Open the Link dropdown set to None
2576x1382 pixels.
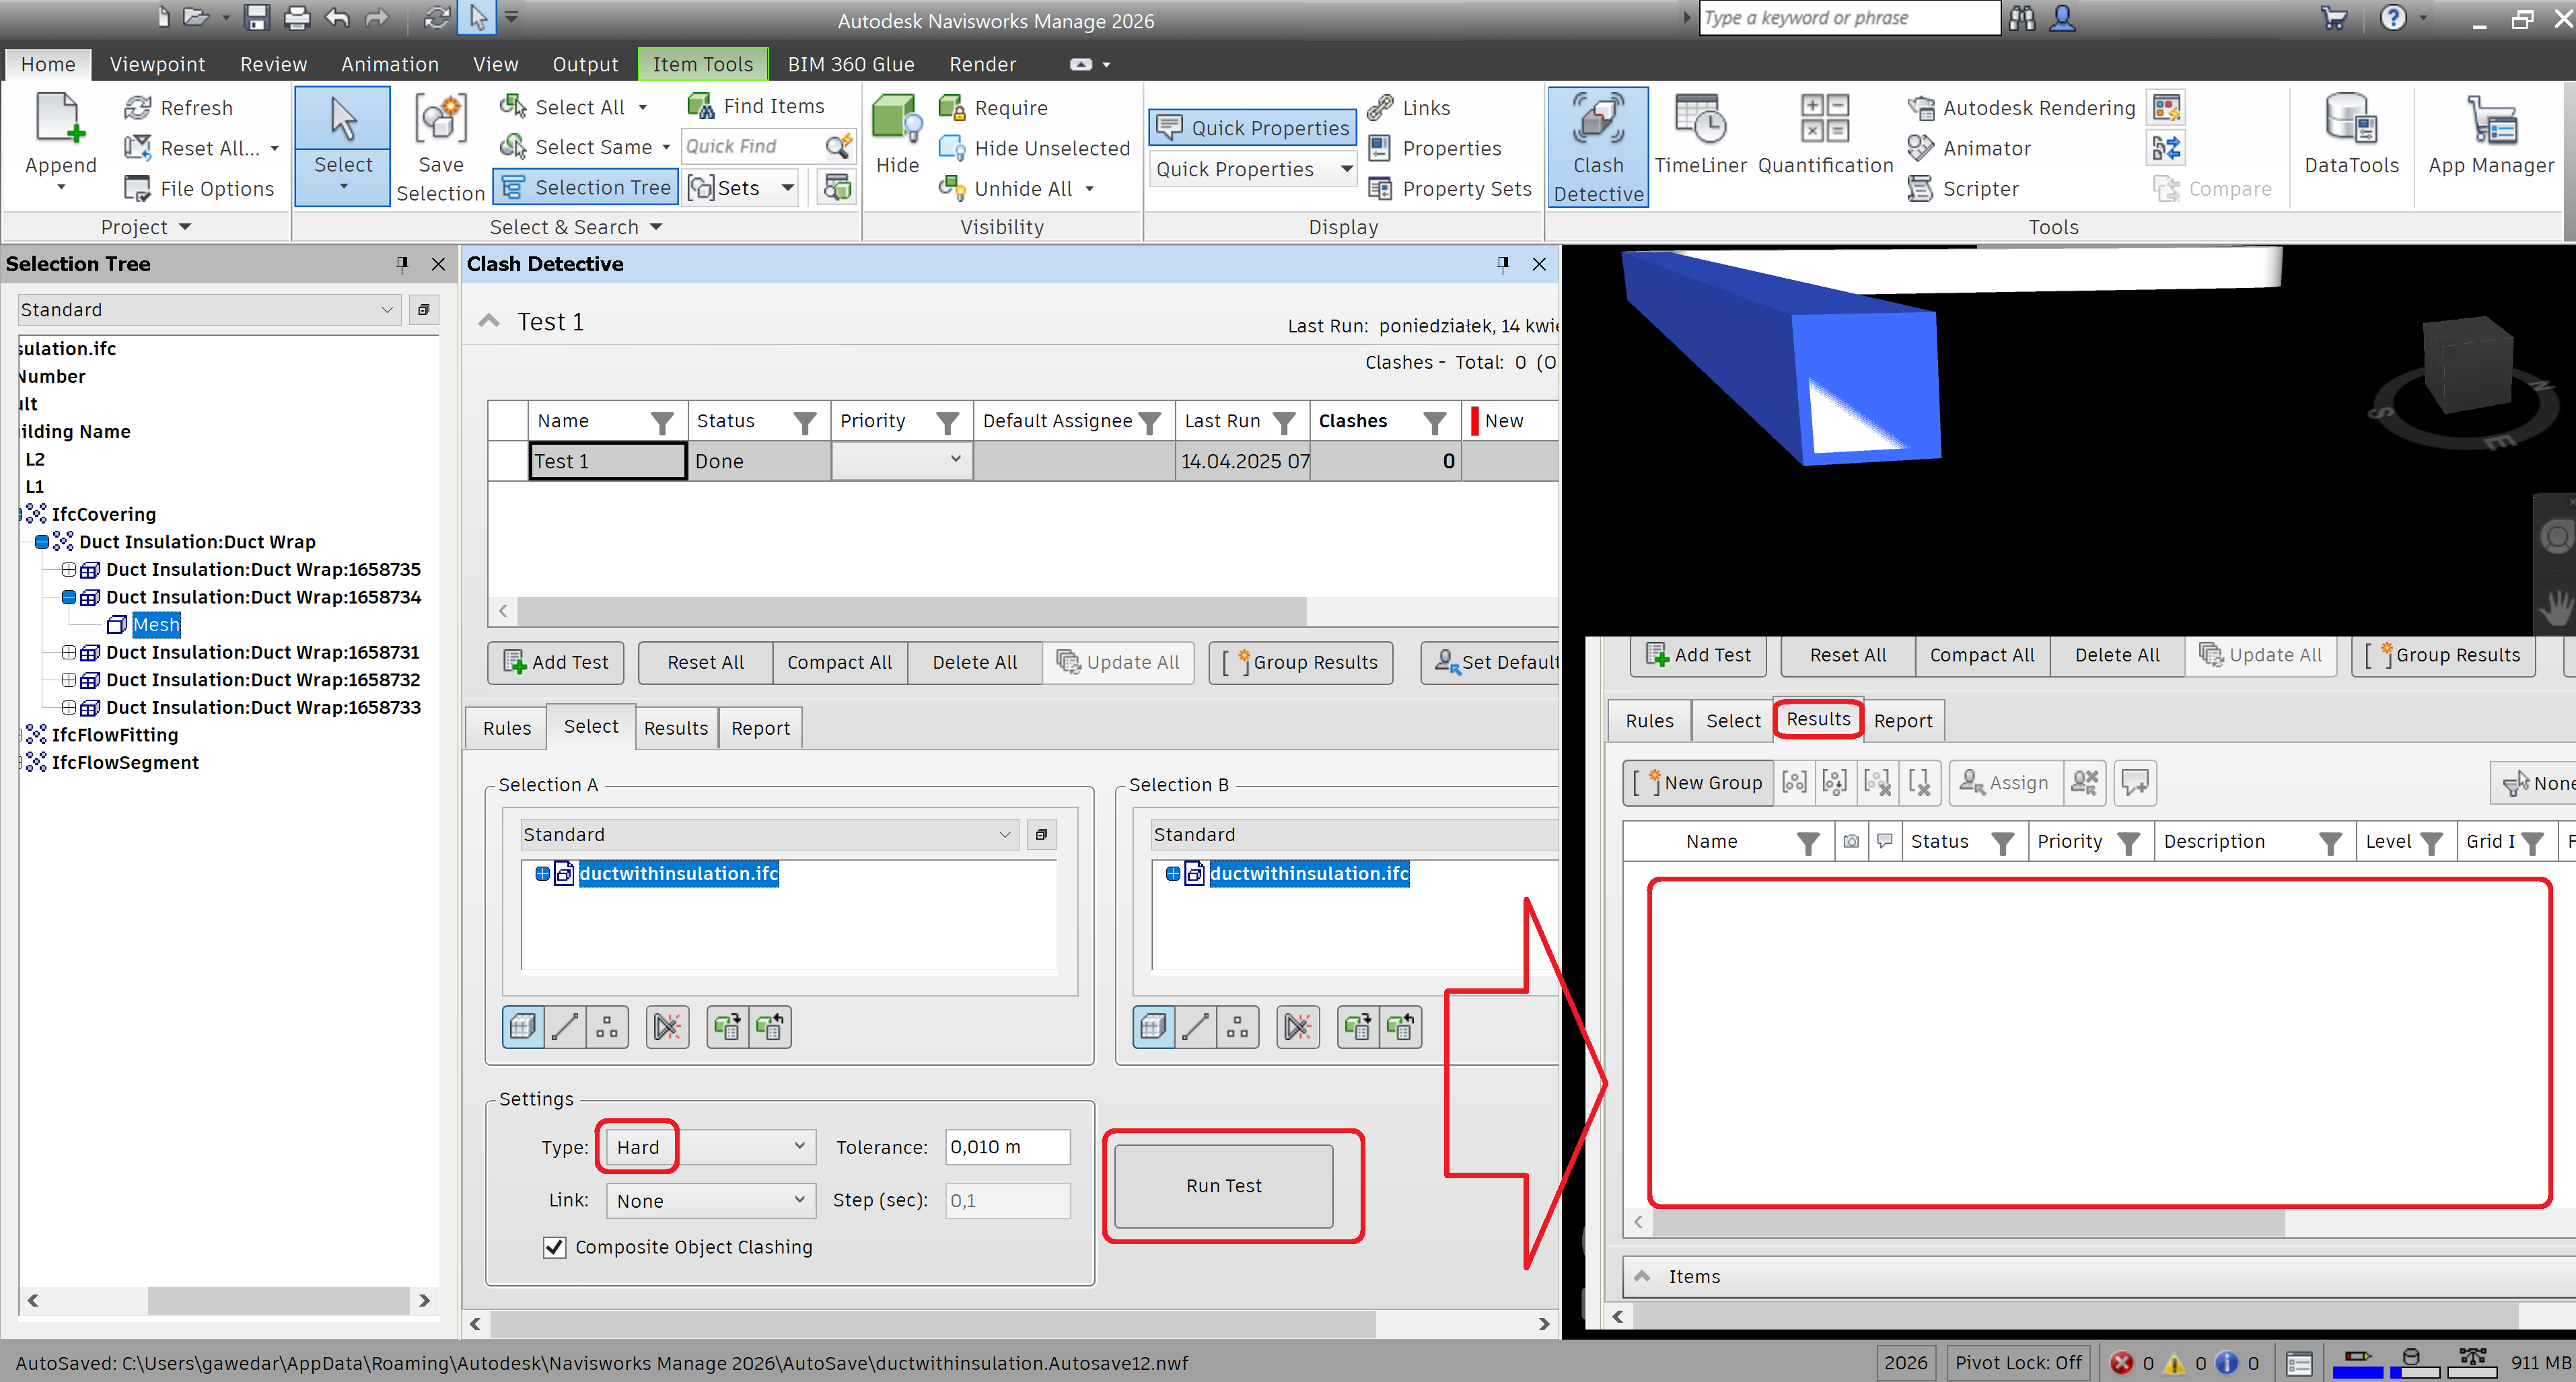(710, 1200)
